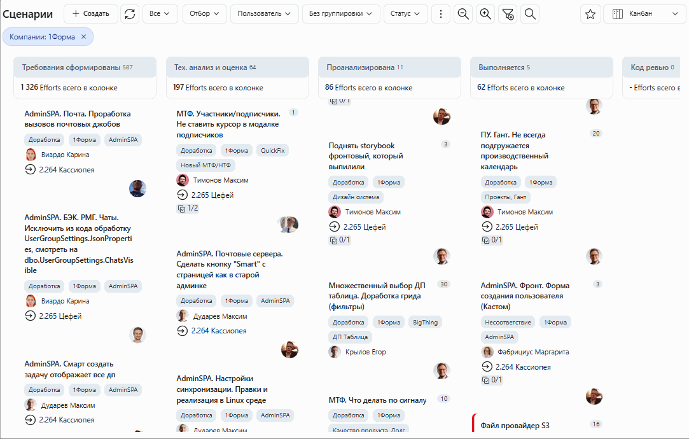Open the Статус dropdown

coord(405,14)
